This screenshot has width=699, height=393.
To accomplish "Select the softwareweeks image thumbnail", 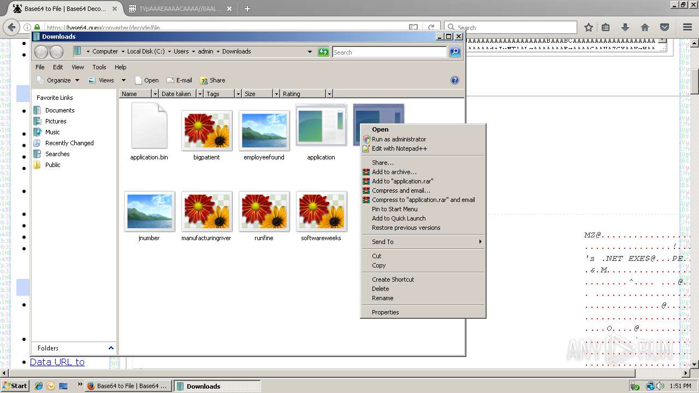I will [x=321, y=211].
